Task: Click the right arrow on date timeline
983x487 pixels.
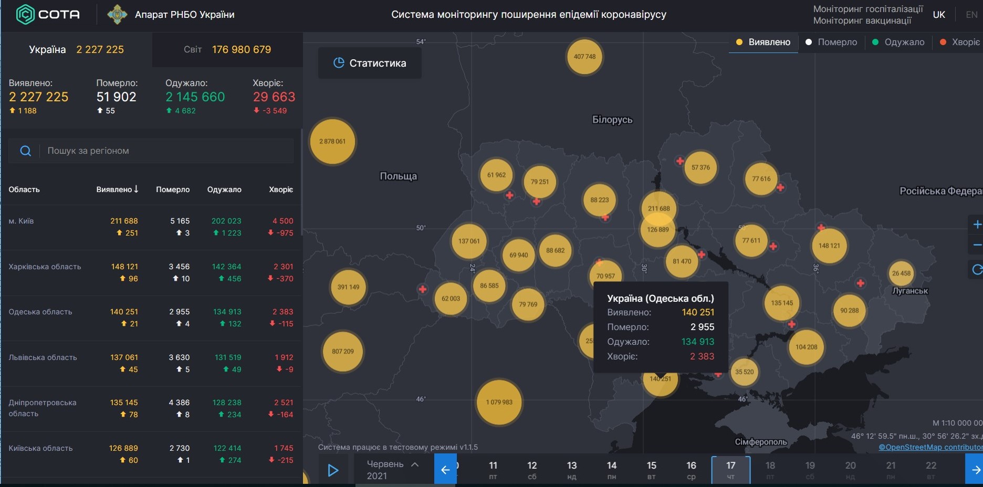Action: pyautogui.click(x=975, y=469)
